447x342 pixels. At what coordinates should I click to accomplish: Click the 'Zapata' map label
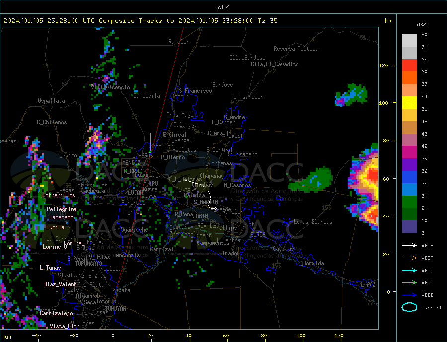click(x=122, y=290)
